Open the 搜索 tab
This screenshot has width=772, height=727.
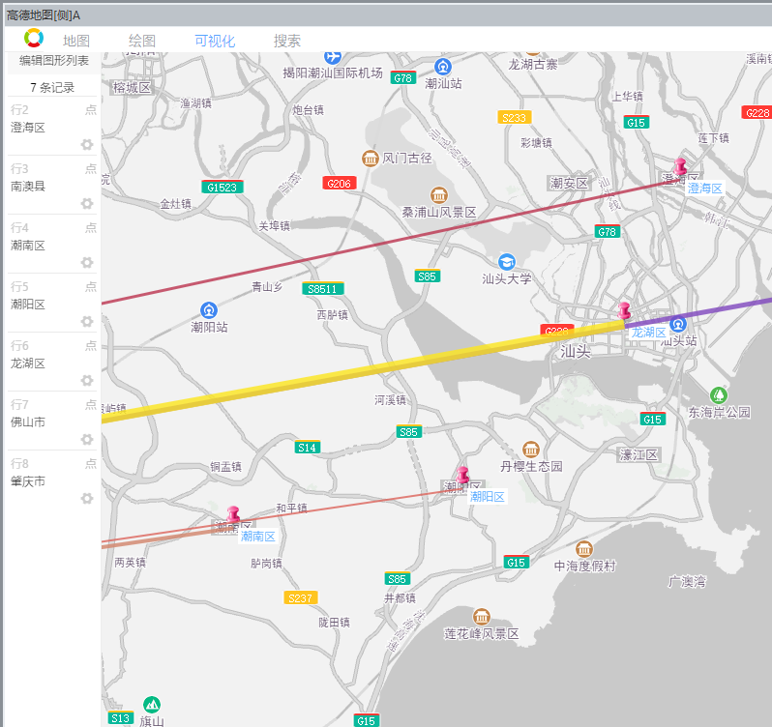coord(287,41)
